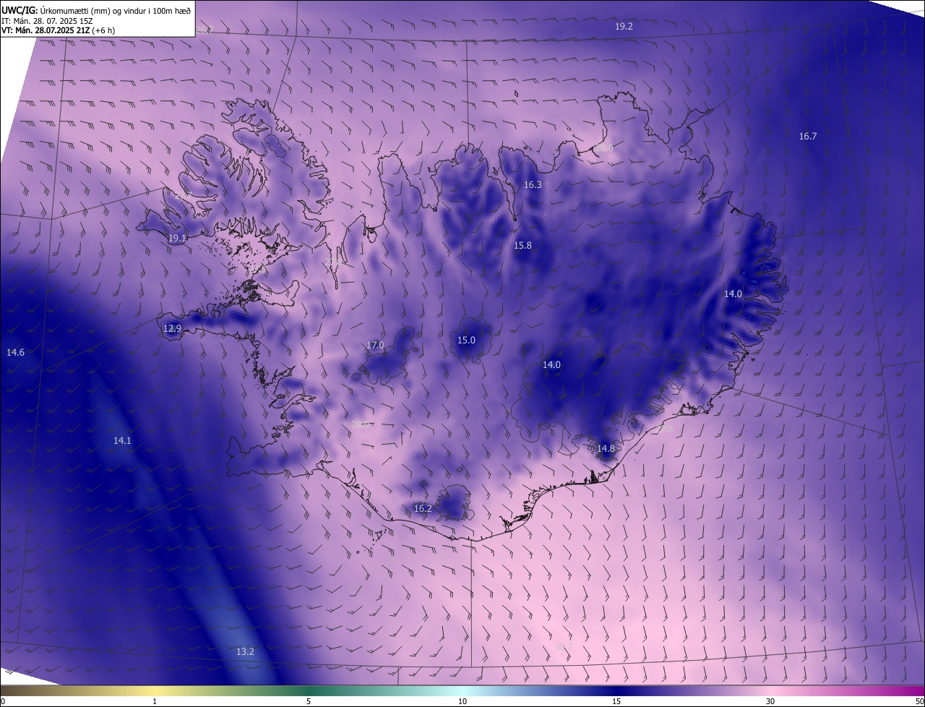Click the 19.2 value over the northern sea
Image resolution: width=925 pixels, height=707 pixels.
[624, 26]
